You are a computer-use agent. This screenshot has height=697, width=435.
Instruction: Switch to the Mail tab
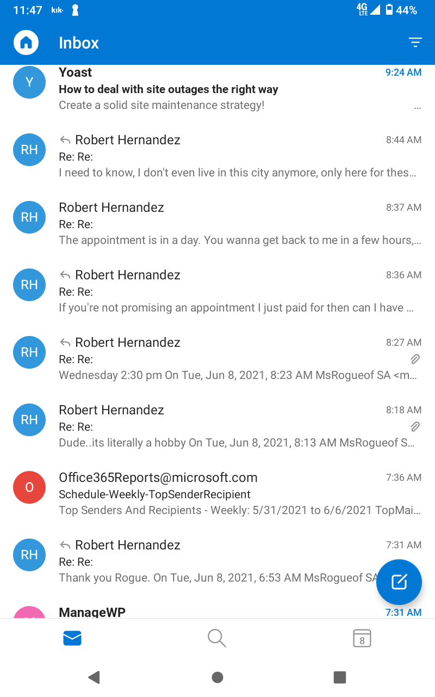[x=72, y=638]
